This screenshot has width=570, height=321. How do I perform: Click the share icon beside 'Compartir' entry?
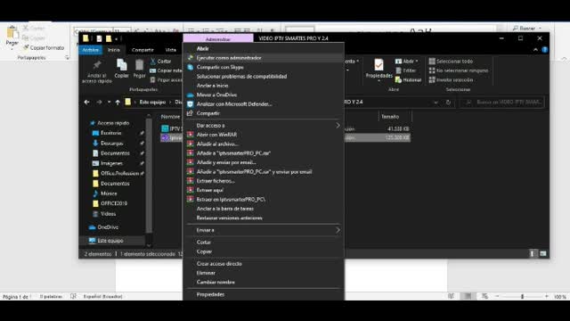pos(190,113)
